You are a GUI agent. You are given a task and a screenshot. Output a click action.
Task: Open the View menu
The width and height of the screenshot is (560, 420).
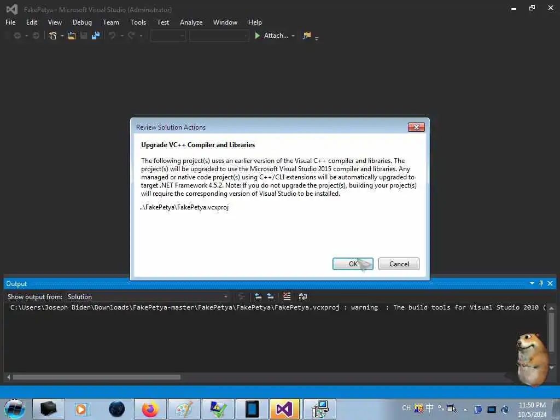pos(55,22)
